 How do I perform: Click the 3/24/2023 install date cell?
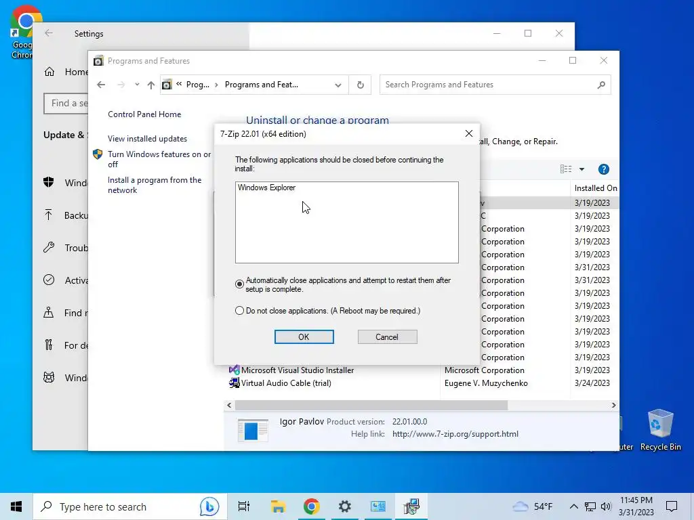592,383
